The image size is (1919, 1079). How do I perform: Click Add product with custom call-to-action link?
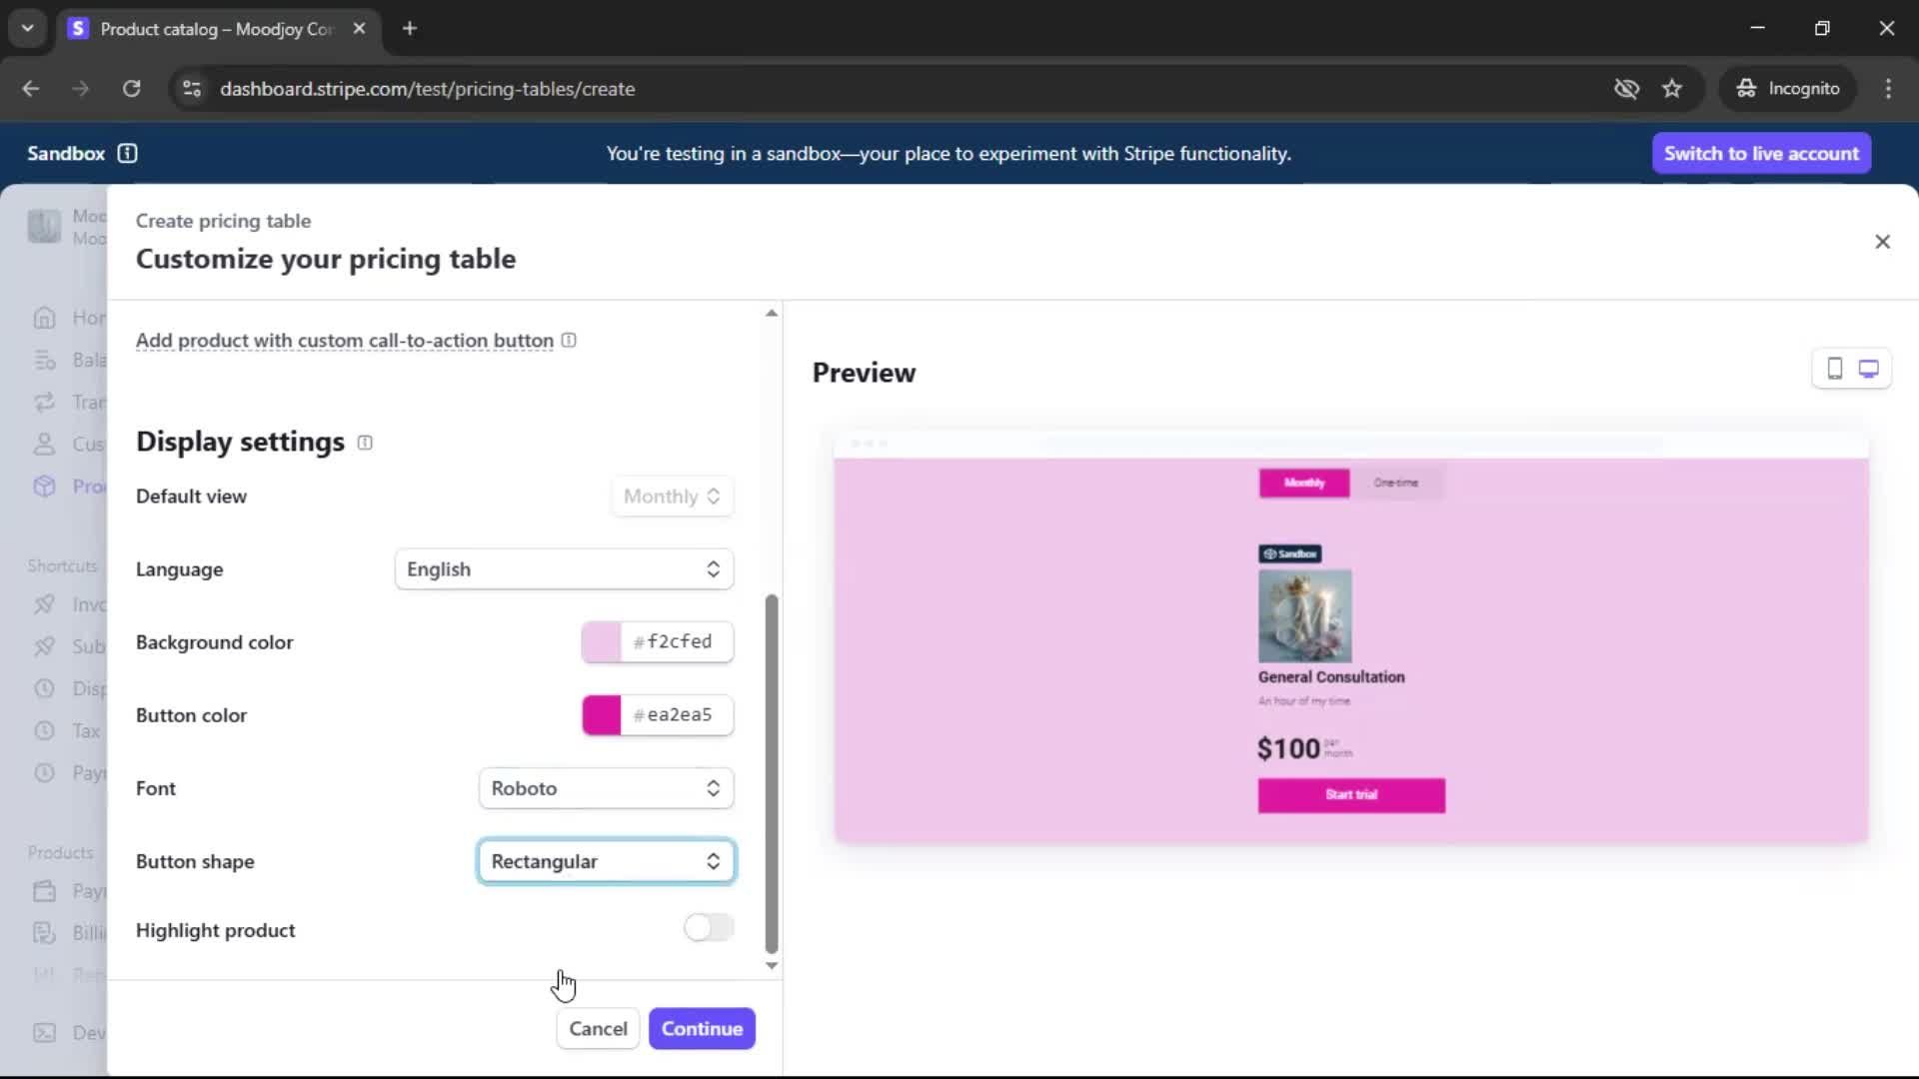(x=344, y=341)
